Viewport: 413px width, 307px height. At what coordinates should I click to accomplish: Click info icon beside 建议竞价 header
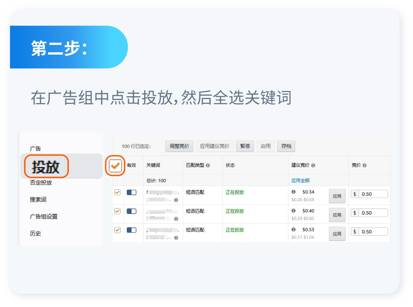point(313,165)
